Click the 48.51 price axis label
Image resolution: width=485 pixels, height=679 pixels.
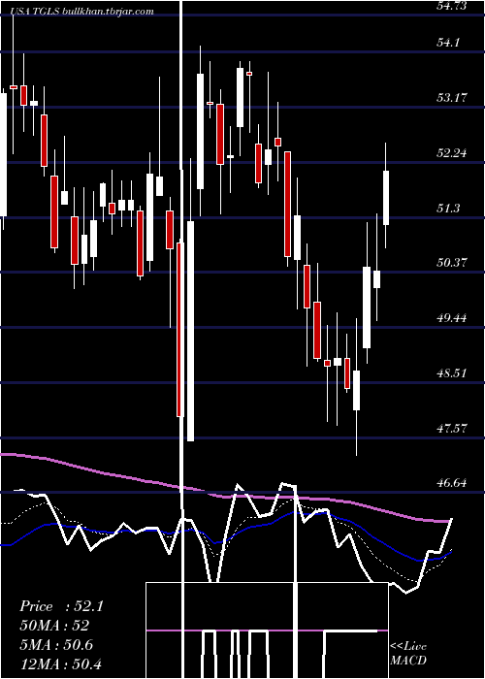452,373
